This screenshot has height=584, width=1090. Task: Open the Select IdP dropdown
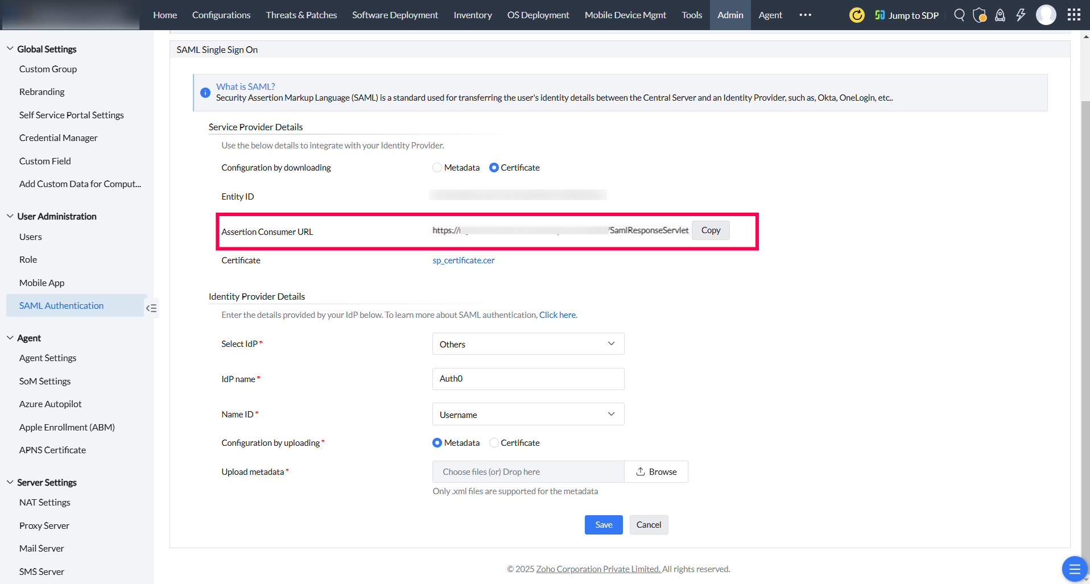[528, 344]
